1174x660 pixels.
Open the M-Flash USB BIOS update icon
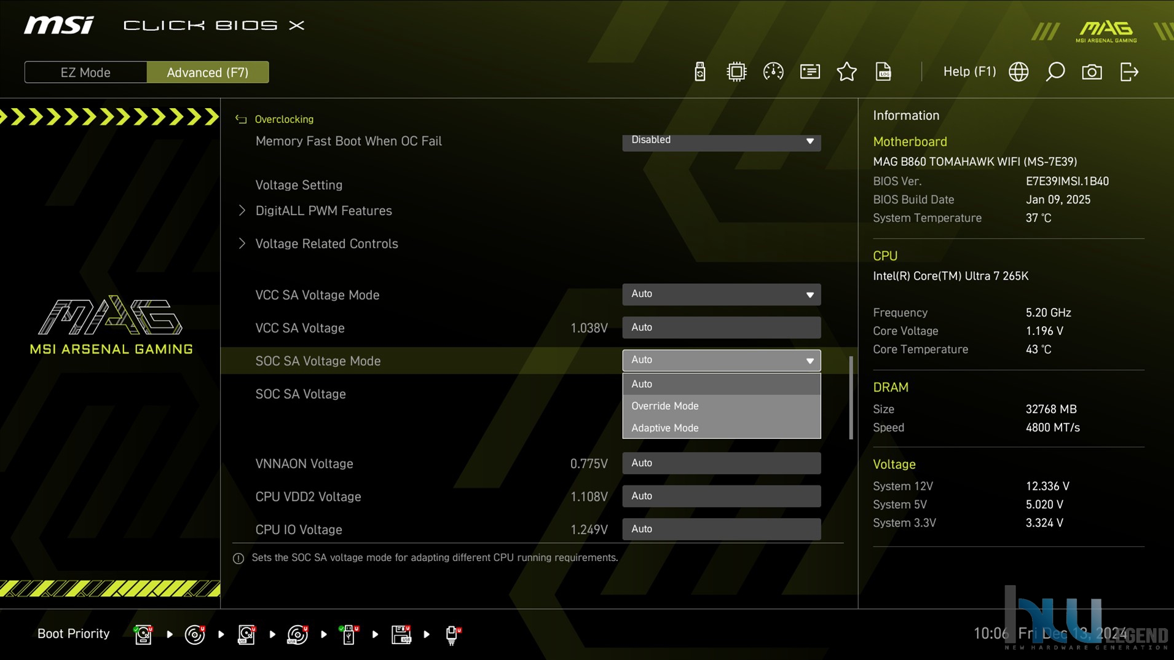(699, 72)
